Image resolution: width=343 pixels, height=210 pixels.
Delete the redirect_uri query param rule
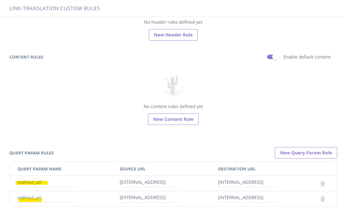323,199
